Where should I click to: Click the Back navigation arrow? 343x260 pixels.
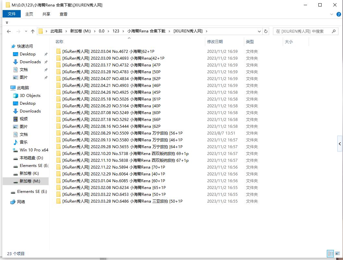pos(9,31)
